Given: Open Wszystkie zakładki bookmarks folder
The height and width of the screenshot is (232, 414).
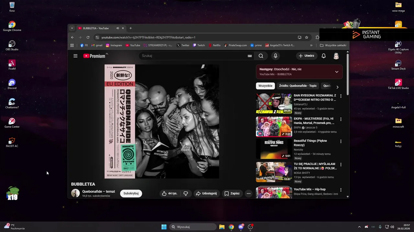Looking at the screenshot, I should click(x=333, y=45).
